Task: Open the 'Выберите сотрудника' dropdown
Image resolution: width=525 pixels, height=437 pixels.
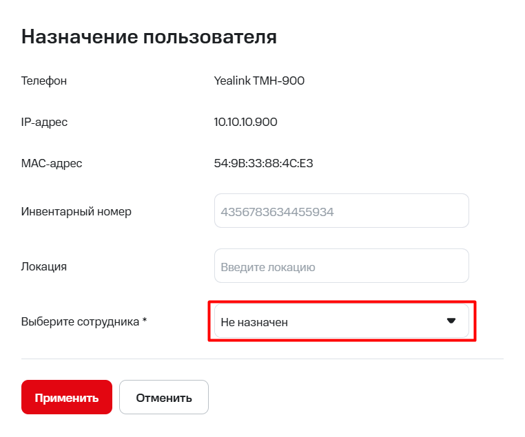Action: coord(341,321)
